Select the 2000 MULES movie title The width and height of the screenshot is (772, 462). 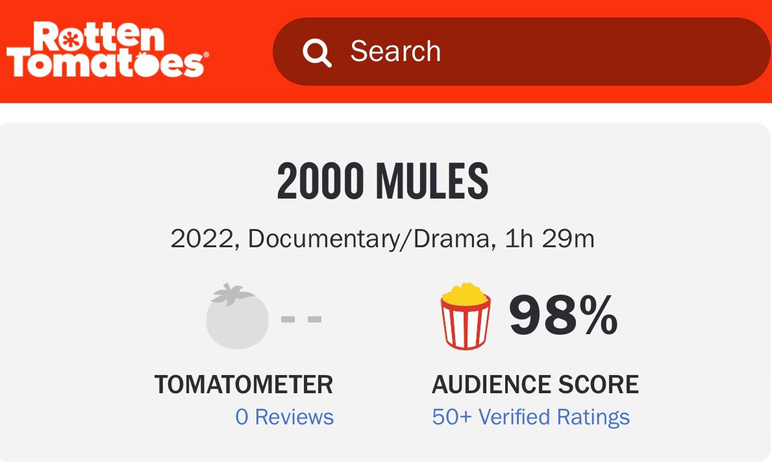tap(385, 182)
